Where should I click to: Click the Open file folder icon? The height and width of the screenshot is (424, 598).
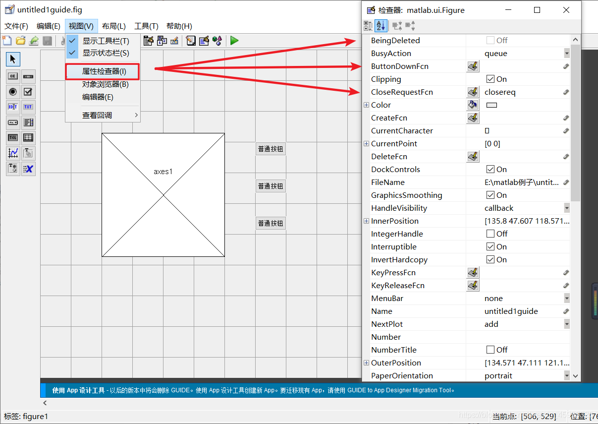tap(20, 41)
